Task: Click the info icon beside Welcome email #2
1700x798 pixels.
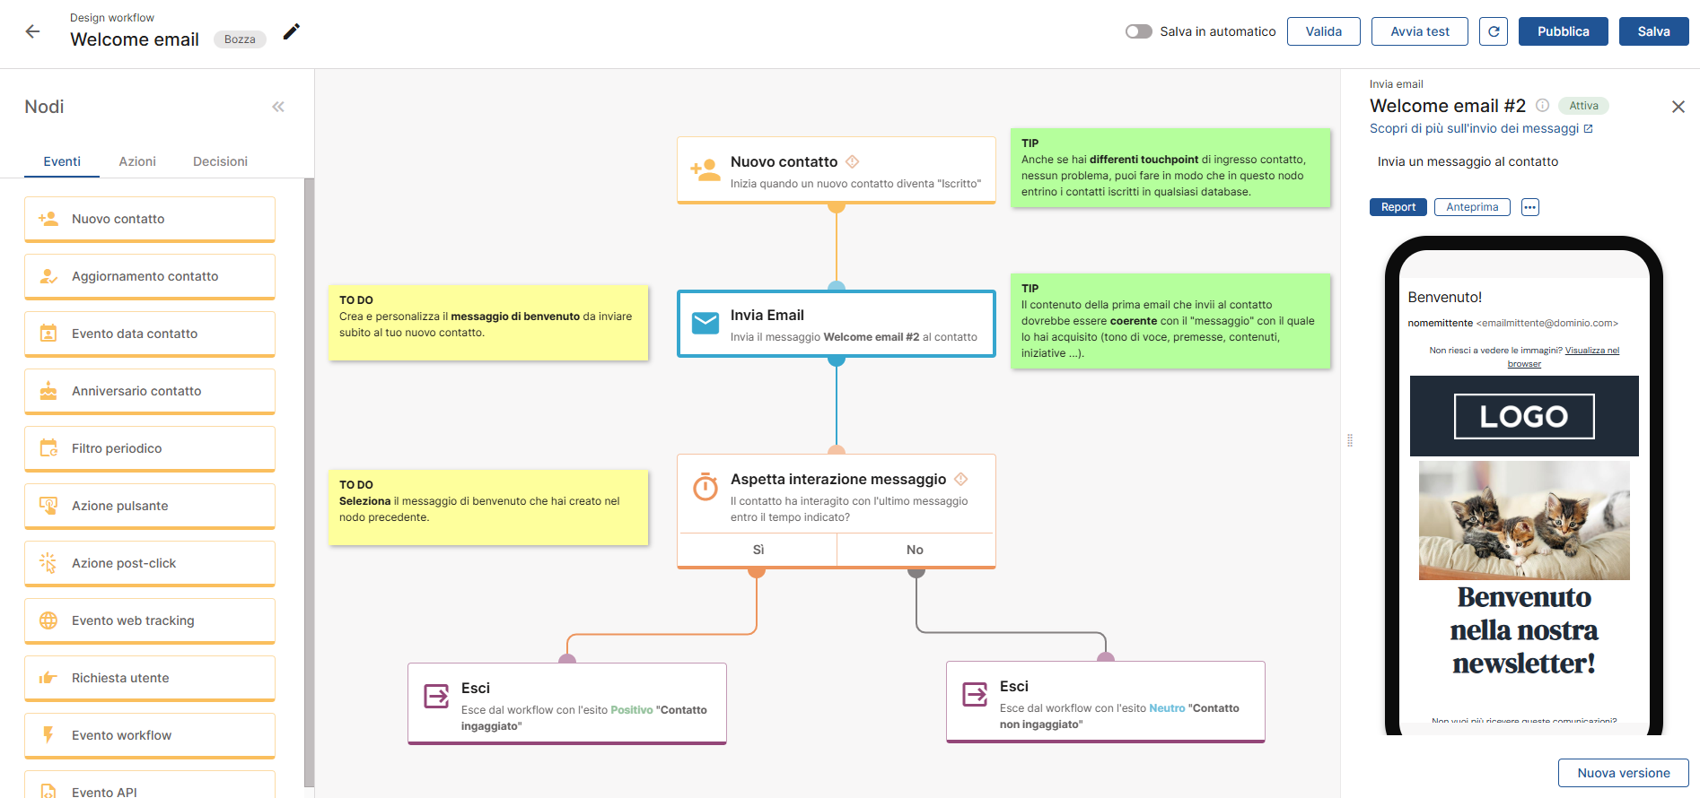Action: pyautogui.click(x=1542, y=106)
